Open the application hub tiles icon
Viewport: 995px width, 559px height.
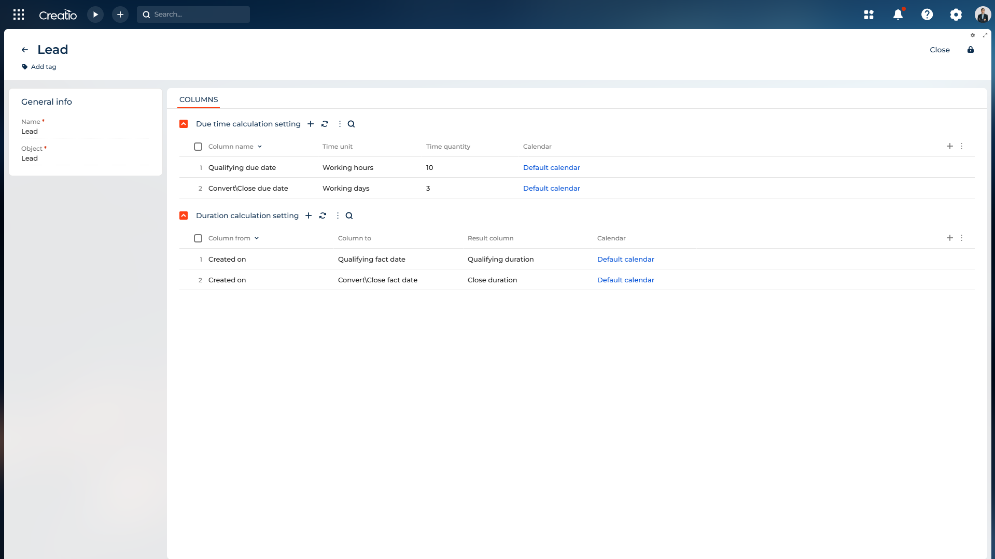pyautogui.click(x=869, y=15)
